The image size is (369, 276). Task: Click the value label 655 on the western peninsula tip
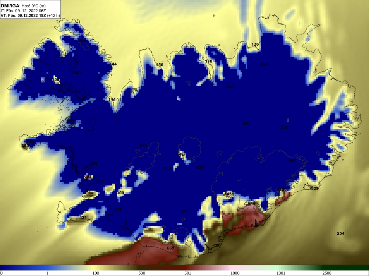[x=25, y=146]
